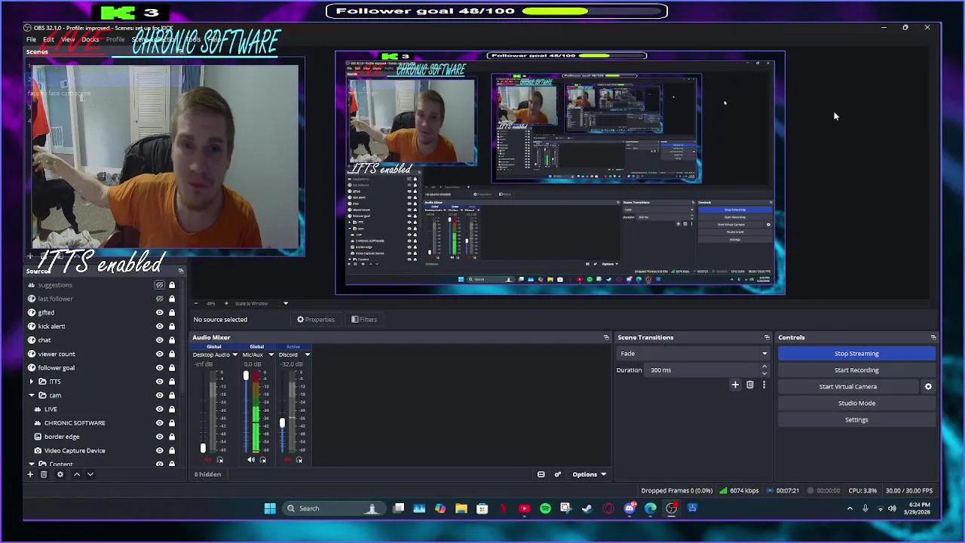This screenshot has width=965, height=543.
Task: Unmute the Desktop Audio channel
Action: pyautogui.click(x=208, y=459)
